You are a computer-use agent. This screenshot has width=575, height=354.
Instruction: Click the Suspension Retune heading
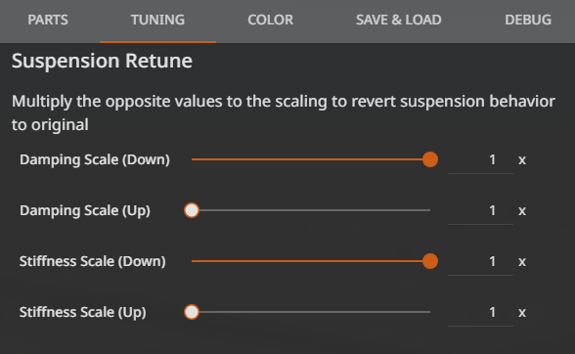[x=102, y=61]
